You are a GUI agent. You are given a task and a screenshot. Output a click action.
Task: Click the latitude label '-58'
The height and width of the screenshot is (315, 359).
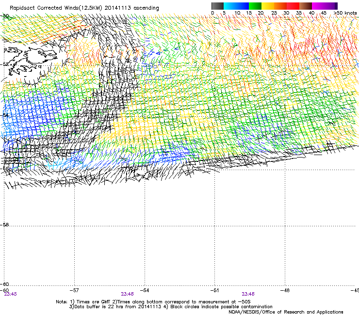[4, 225]
